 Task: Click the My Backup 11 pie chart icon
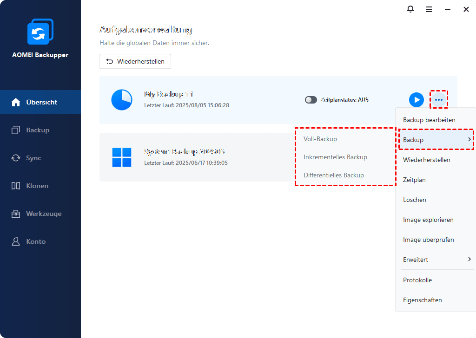point(122,100)
